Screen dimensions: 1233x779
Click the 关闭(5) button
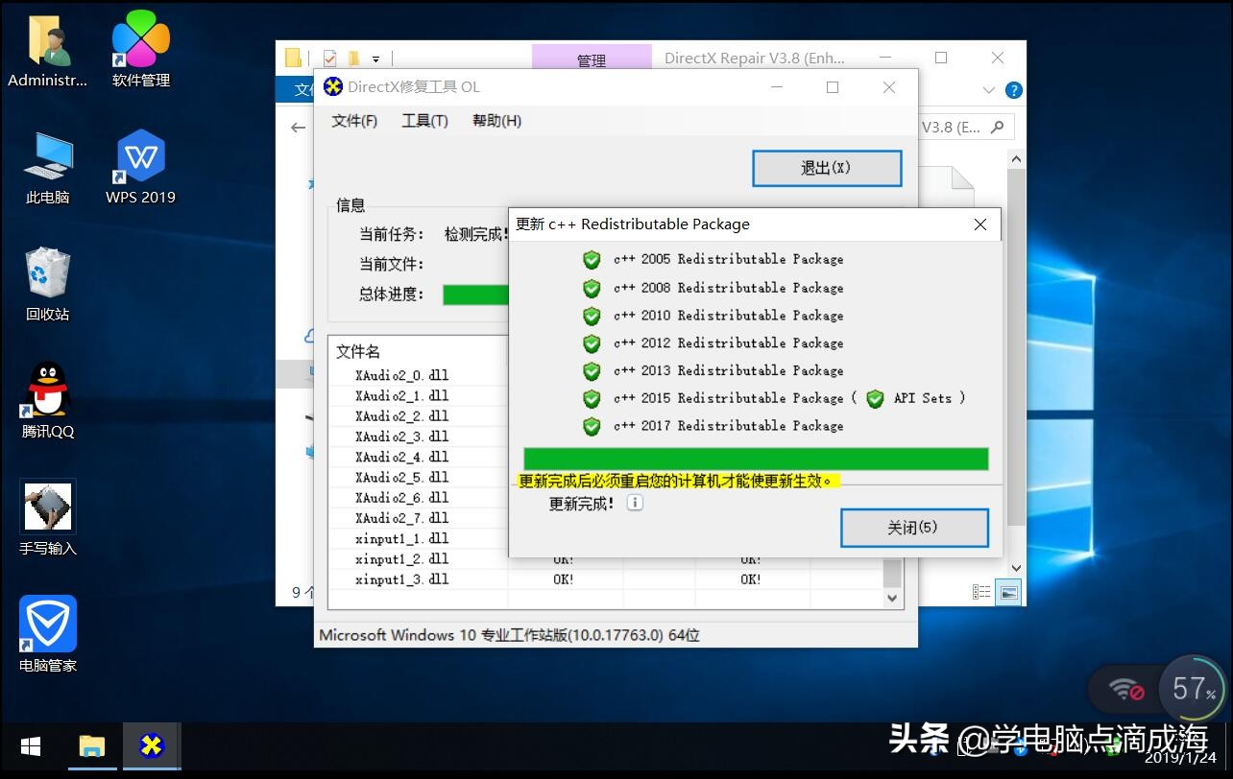pos(914,528)
